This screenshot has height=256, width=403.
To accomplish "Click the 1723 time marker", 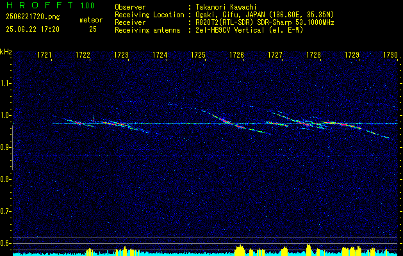I will pyautogui.click(x=121, y=55).
